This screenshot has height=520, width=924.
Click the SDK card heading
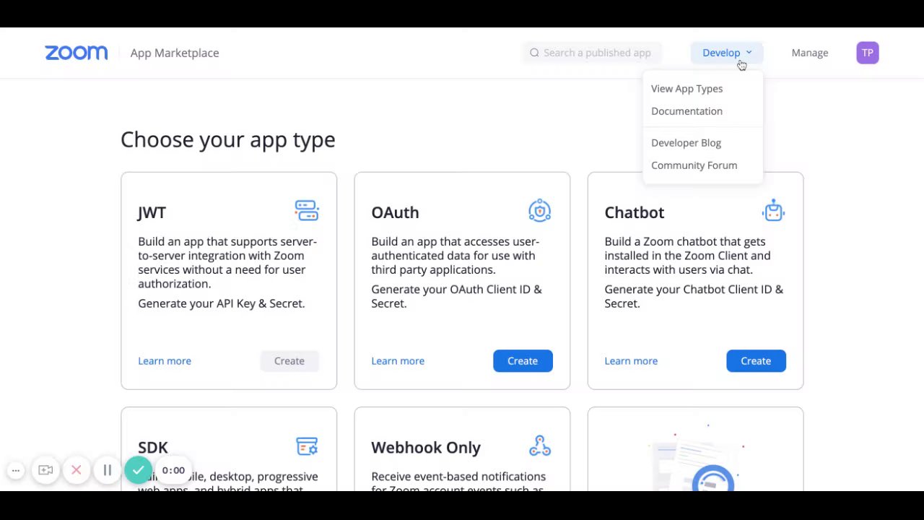pyautogui.click(x=152, y=448)
